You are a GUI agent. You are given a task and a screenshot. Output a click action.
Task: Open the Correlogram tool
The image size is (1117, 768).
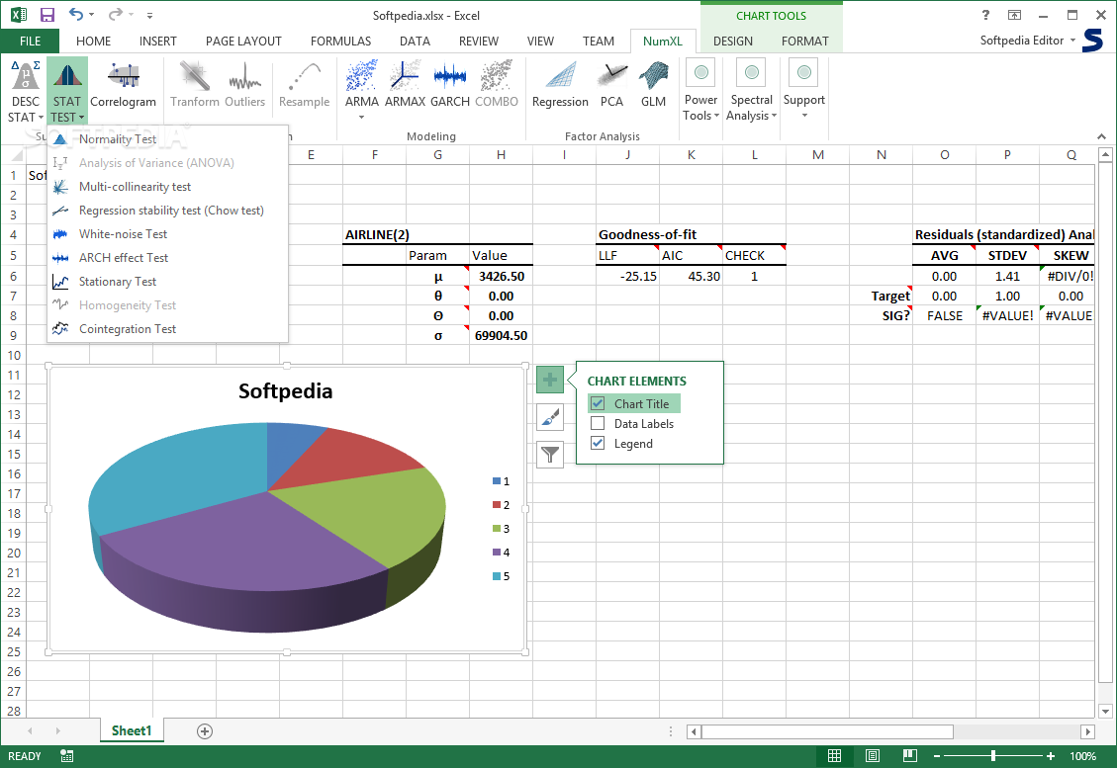click(124, 86)
